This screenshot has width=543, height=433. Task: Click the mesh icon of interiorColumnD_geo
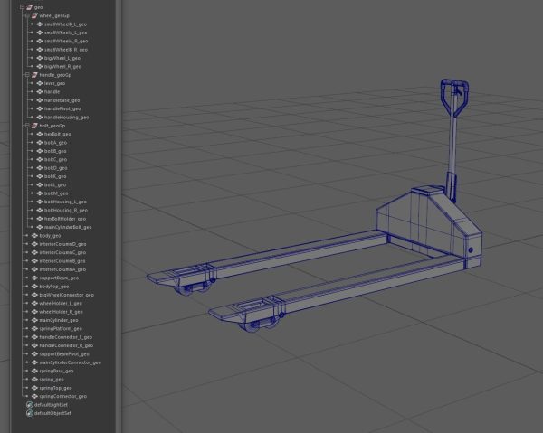(x=34, y=244)
